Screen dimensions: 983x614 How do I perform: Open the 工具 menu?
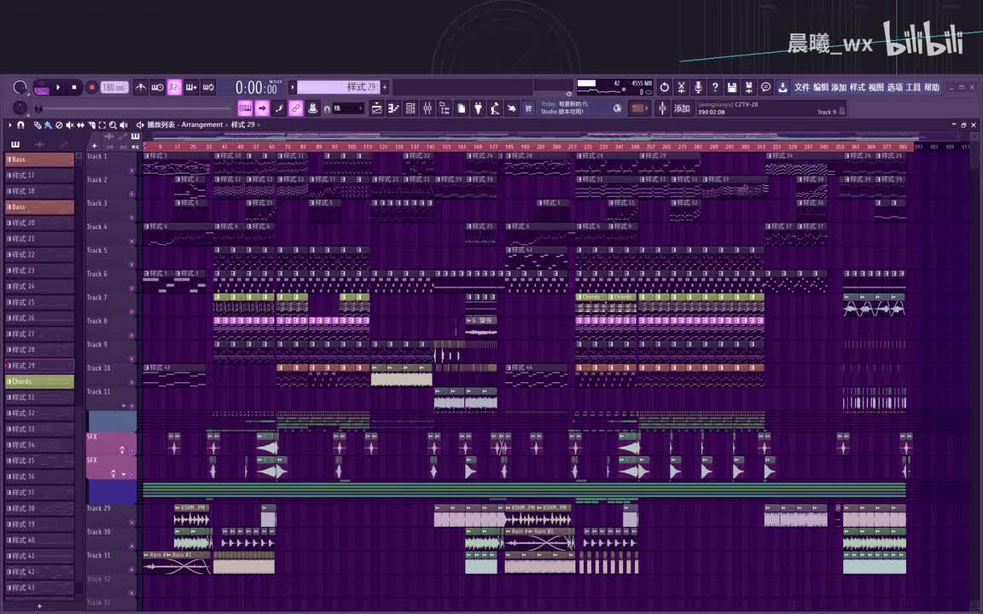(x=913, y=87)
